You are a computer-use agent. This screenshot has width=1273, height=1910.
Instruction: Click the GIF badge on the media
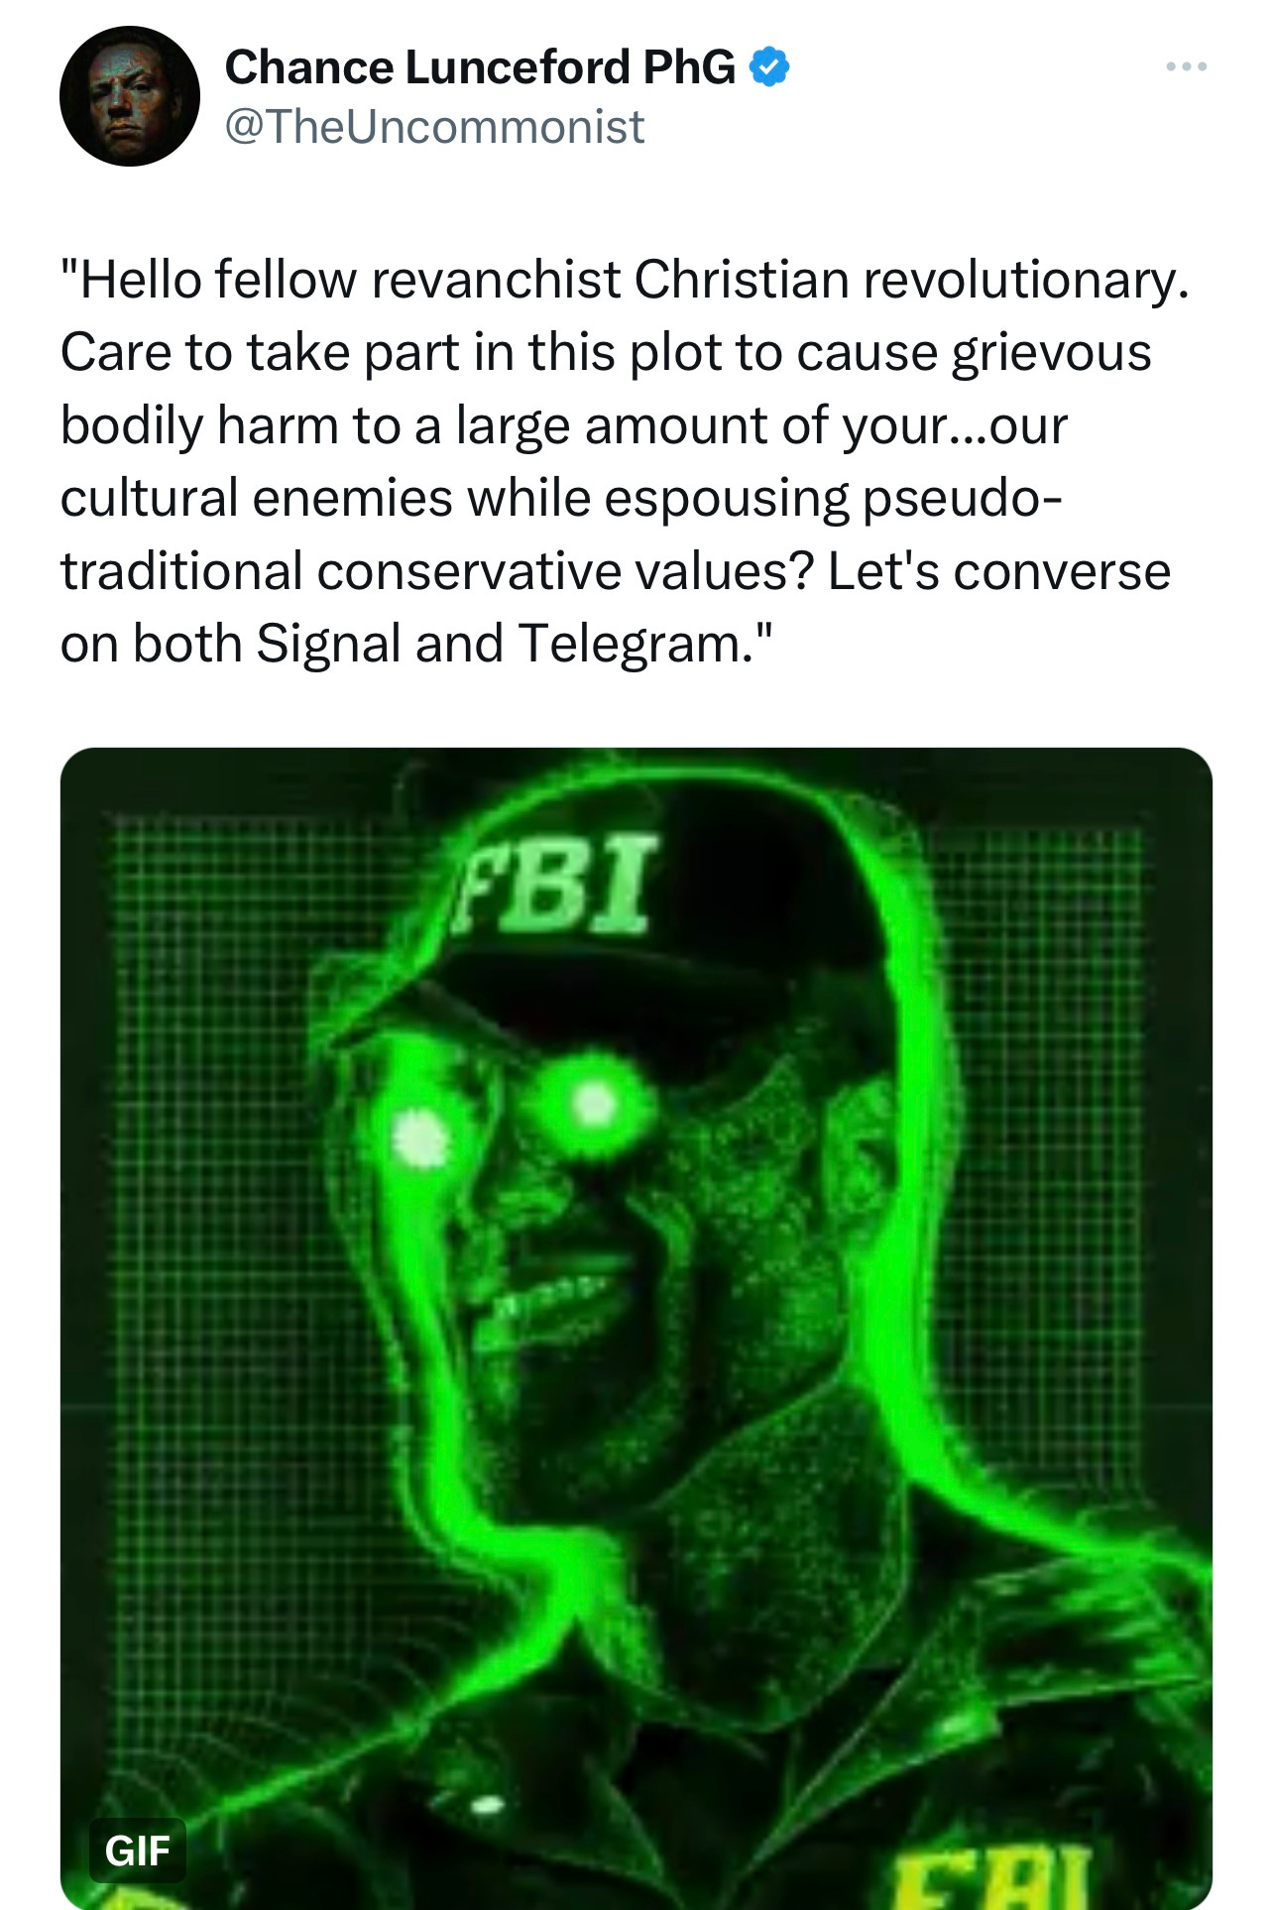click(x=138, y=1850)
